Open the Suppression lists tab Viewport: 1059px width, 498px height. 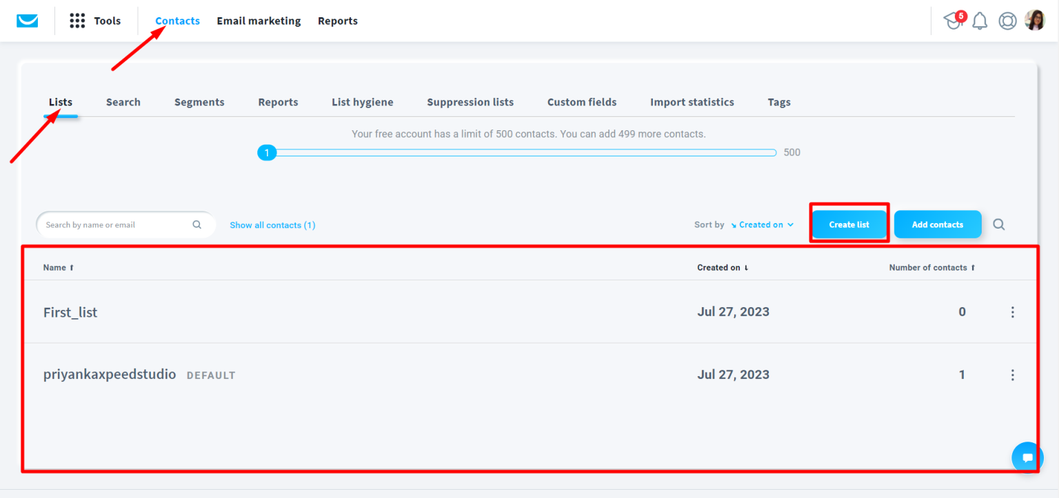[470, 101]
